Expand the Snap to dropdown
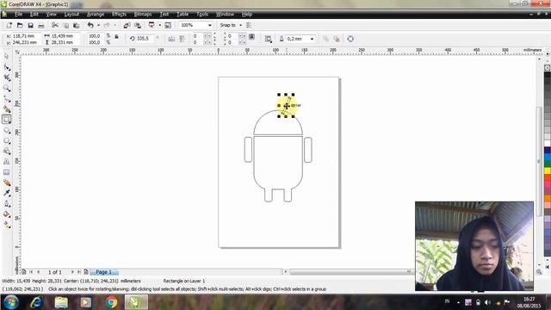The image size is (551, 310). tap(240, 25)
